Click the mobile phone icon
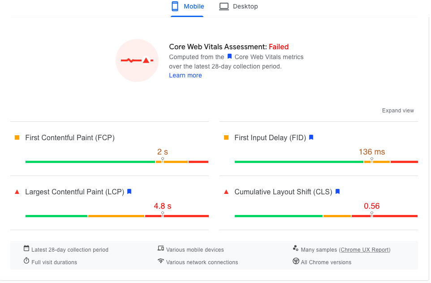 coord(175,6)
